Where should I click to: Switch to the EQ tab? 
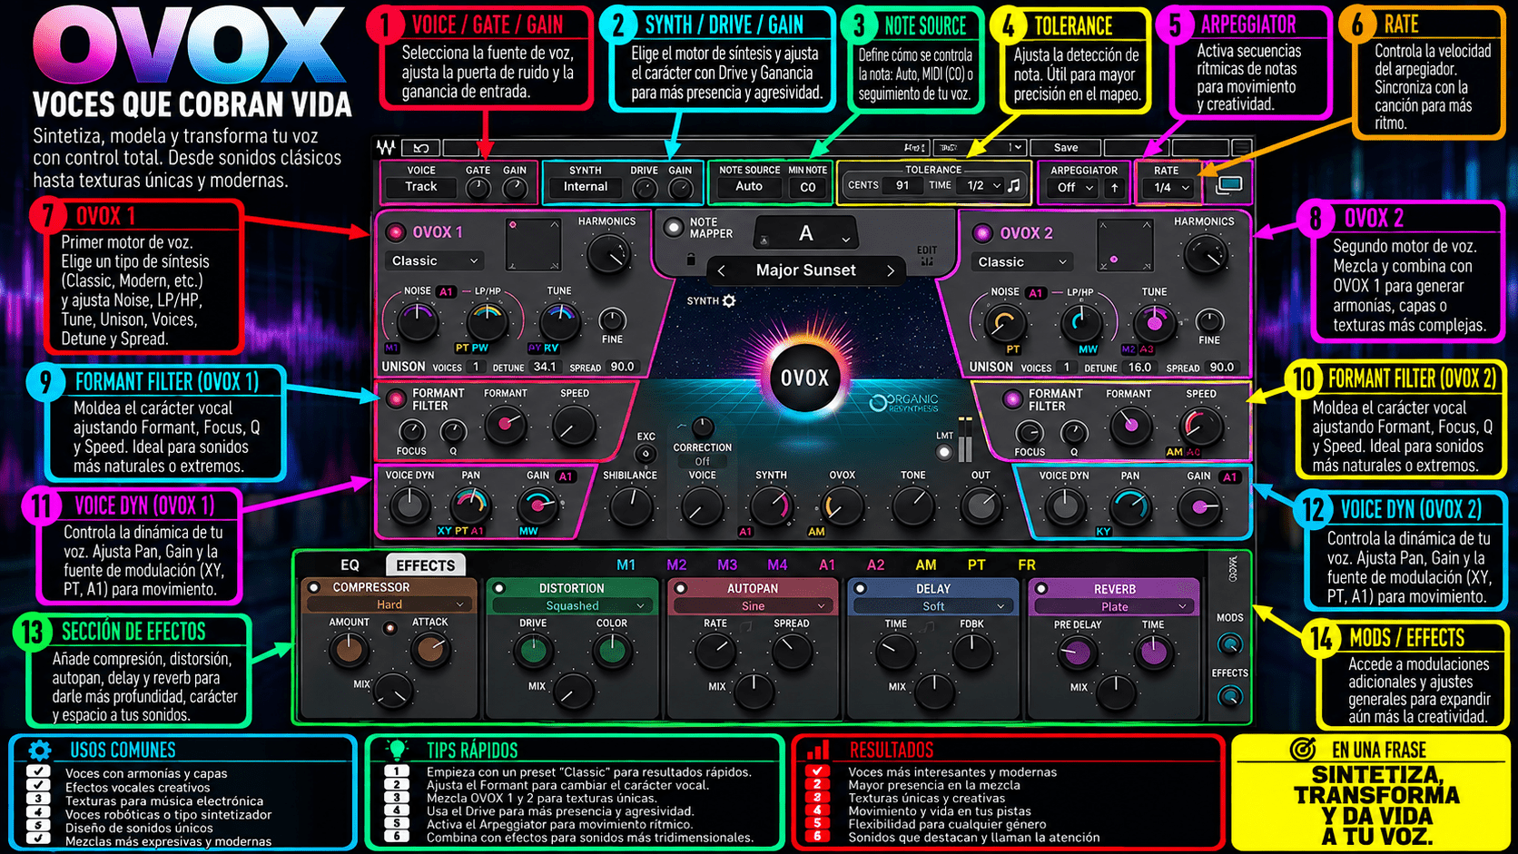pyautogui.click(x=350, y=565)
